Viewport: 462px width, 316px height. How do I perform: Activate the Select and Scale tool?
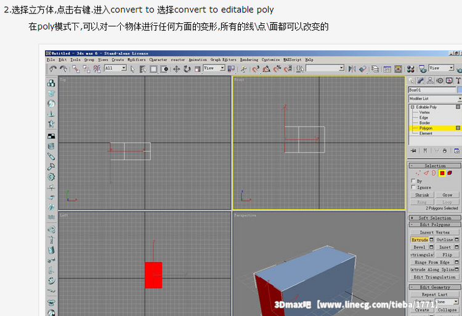(x=197, y=69)
